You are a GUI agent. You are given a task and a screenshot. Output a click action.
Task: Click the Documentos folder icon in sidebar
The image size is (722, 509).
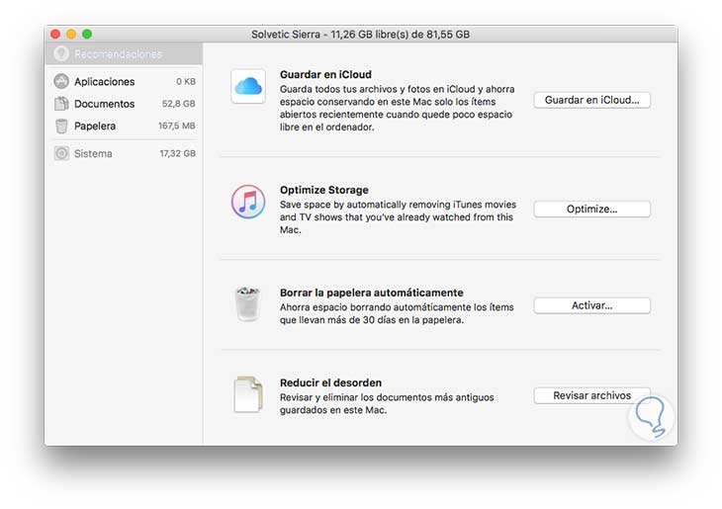click(x=61, y=104)
